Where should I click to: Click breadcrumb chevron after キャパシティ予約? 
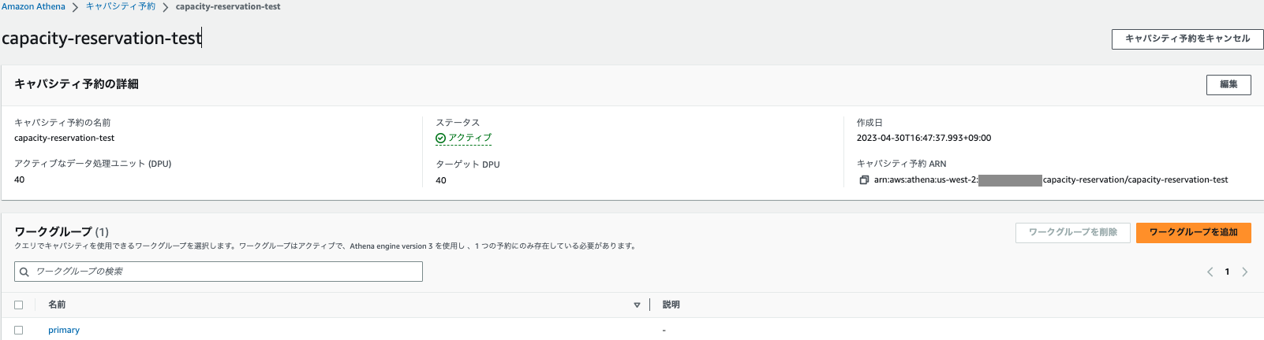(x=166, y=7)
